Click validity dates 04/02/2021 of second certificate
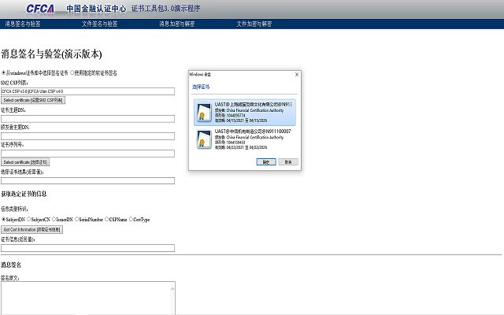504x315 pixels. click(241, 147)
